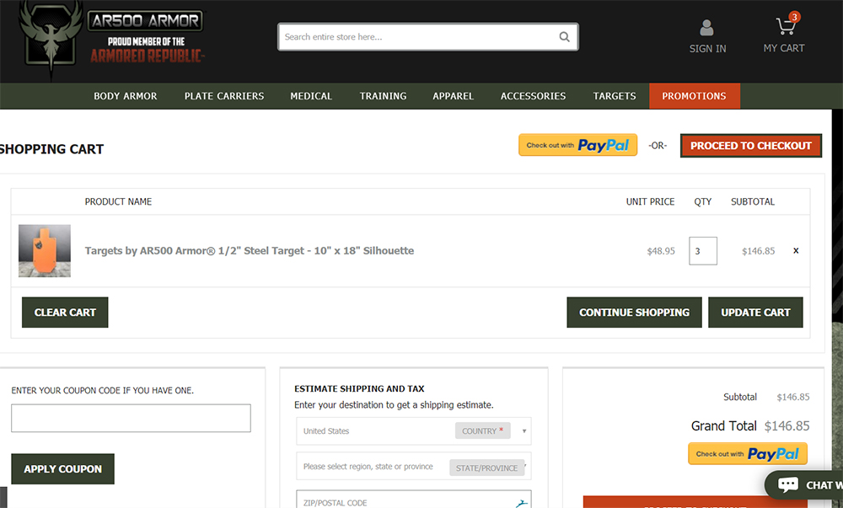Click the Zip/Postal Code field
This screenshot has height=508, width=843.
click(413, 500)
